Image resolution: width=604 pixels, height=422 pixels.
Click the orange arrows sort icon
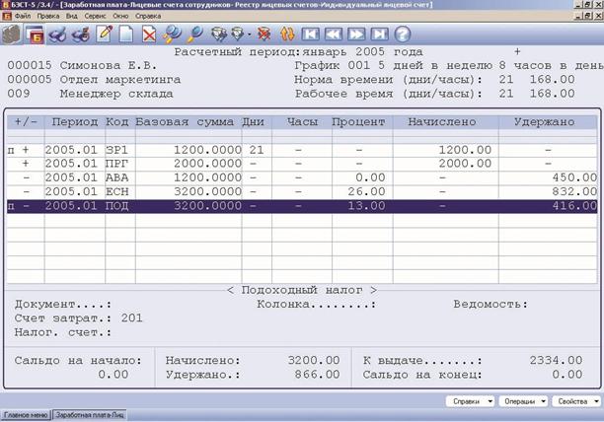coord(287,35)
